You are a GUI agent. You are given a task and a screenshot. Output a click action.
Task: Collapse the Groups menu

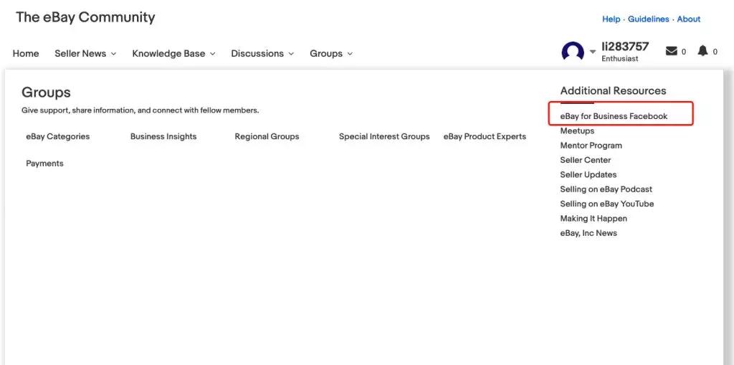pyautogui.click(x=330, y=54)
